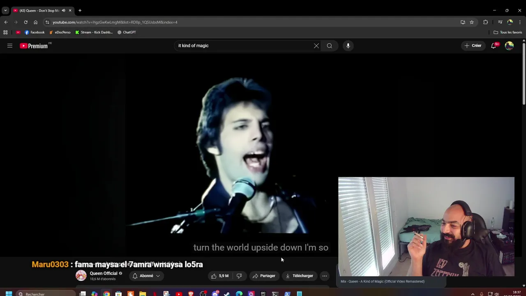Open the ChatGPT bookmark
The width and height of the screenshot is (526, 296).
point(127,32)
